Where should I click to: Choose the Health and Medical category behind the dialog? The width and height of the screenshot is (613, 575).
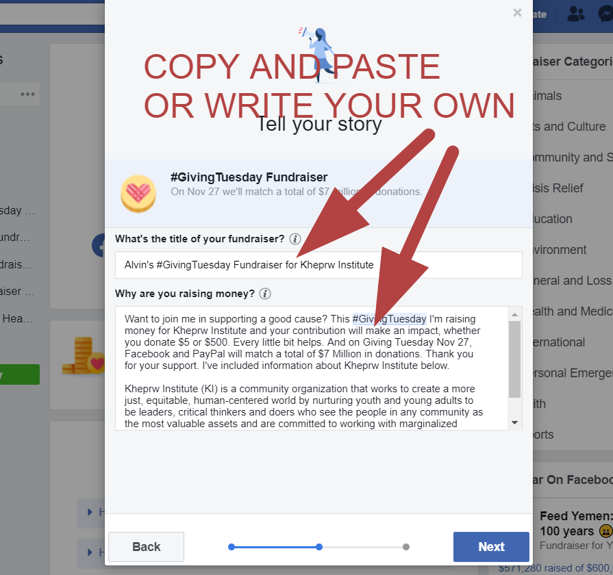(x=573, y=311)
